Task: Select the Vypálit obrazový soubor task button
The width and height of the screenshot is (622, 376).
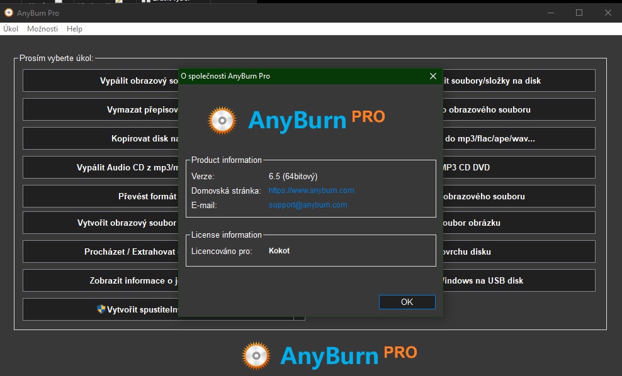Action: [101, 80]
